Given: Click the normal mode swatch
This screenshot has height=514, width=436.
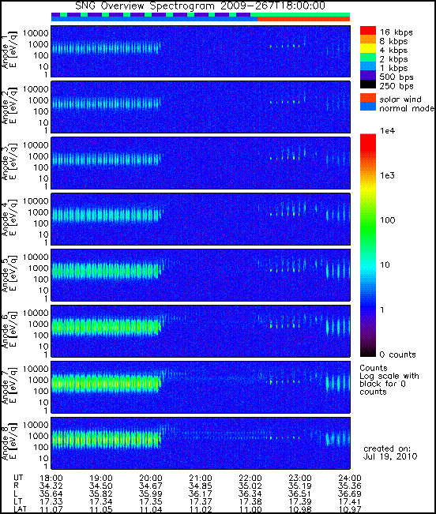Looking at the screenshot, I should [368, 107].
